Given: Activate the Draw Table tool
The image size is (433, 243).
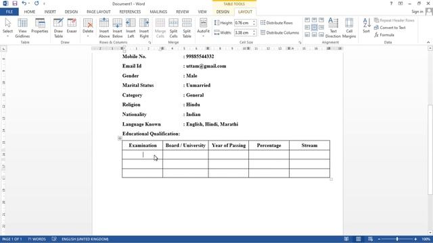Looking at the screenshot, I should (x=58, y=28).
